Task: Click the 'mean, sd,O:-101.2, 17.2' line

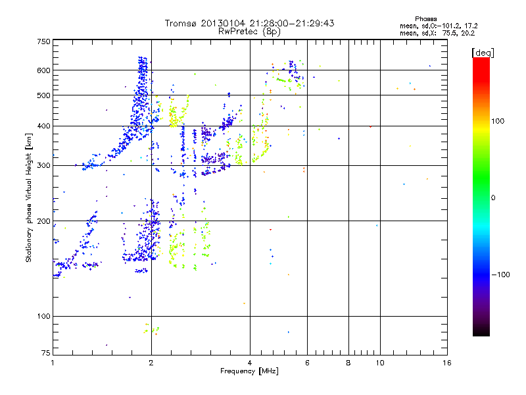Action: 439,26
